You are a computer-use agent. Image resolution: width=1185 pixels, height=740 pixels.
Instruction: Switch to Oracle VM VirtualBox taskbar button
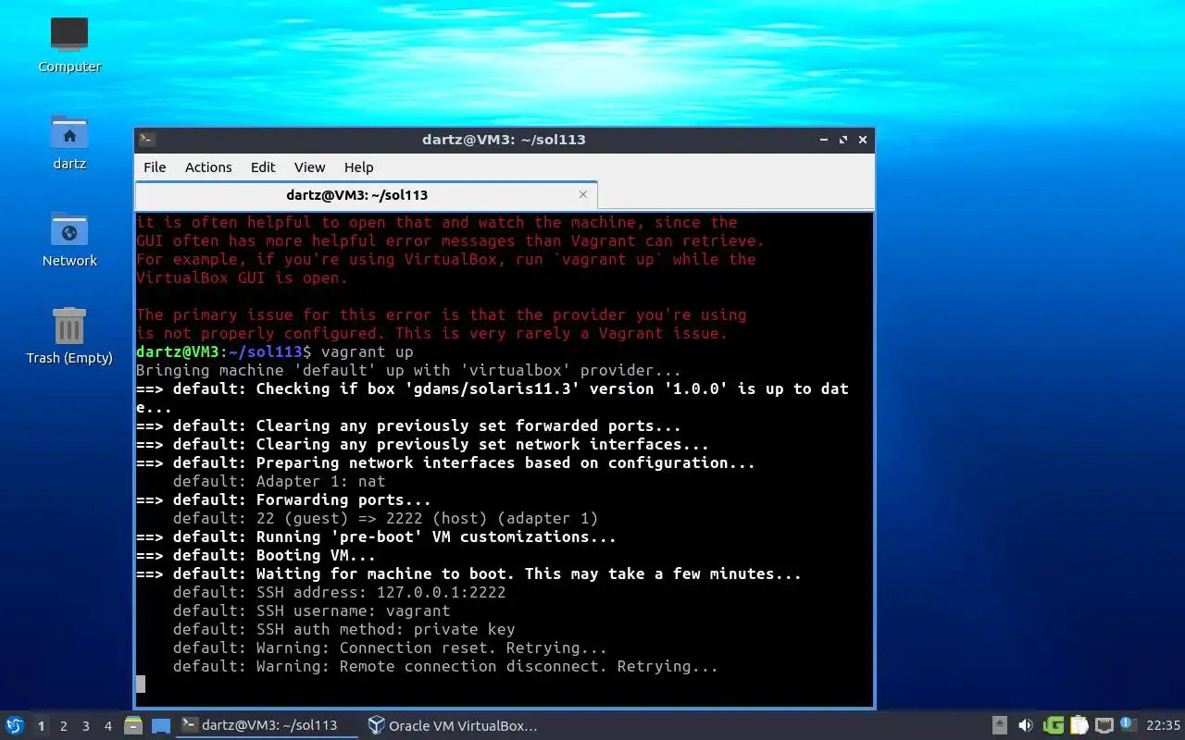coord(453,725)
